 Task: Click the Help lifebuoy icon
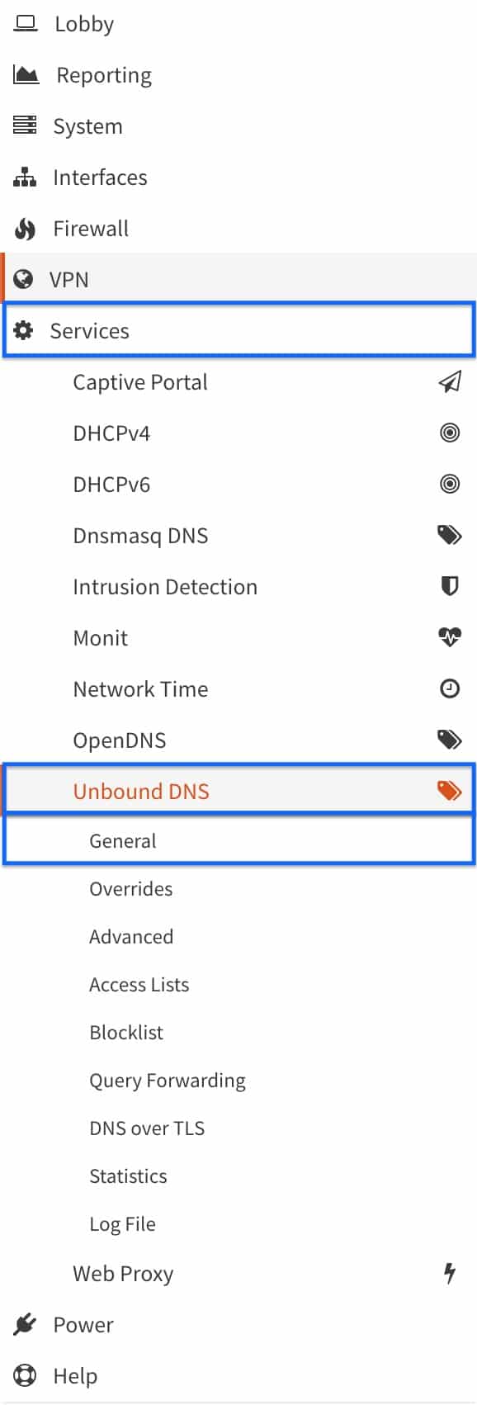pos(26,1375)
